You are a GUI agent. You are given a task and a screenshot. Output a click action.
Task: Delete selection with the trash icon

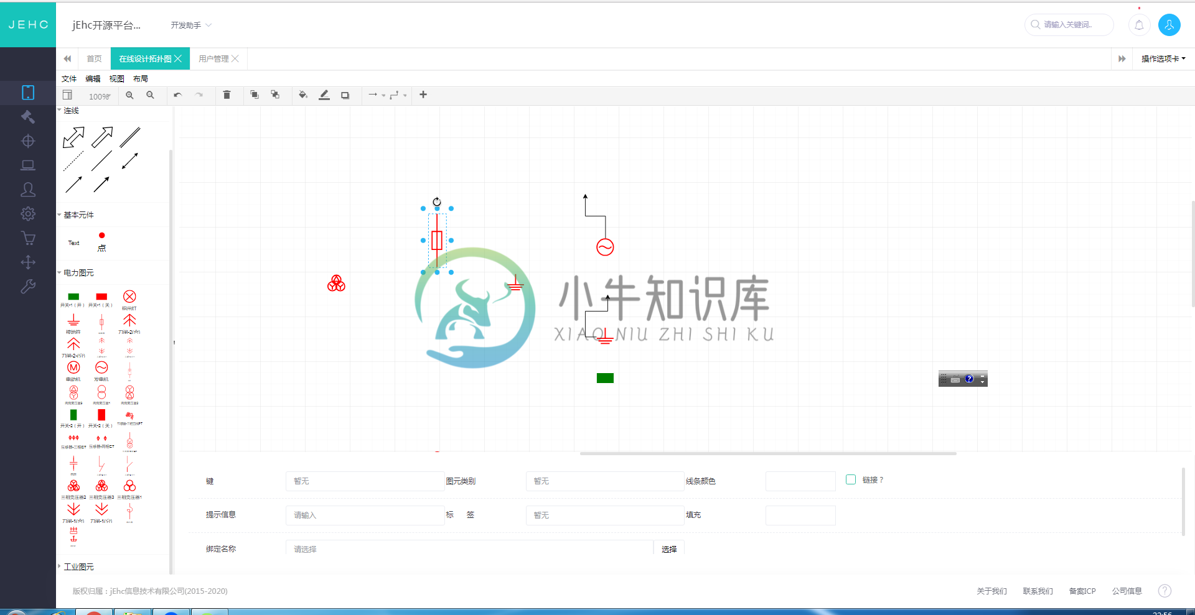coord(227,95)
